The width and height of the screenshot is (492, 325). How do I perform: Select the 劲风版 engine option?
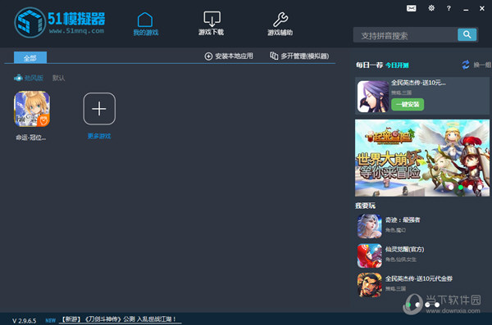pos(29,78)
